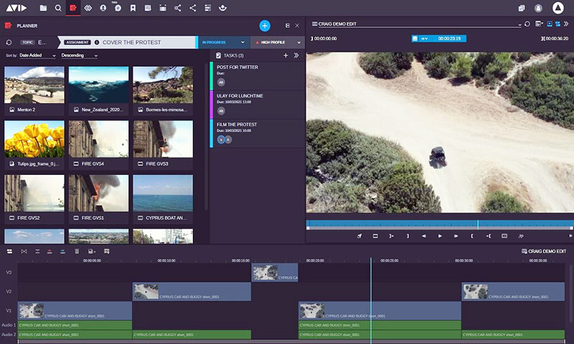
Task: Delete selected timeline segment with trash icon
Action: [77, 252]
